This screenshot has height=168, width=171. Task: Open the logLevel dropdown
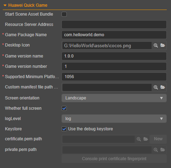coord(114,119)
